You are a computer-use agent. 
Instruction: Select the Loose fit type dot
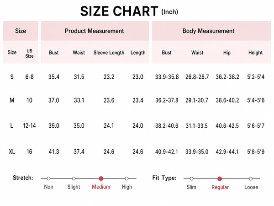(251, 179)
